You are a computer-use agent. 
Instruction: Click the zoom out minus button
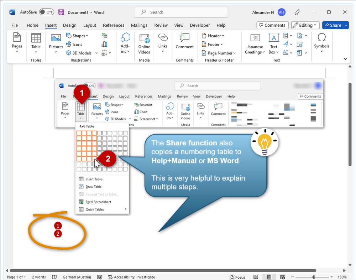(x=293, y=277)
